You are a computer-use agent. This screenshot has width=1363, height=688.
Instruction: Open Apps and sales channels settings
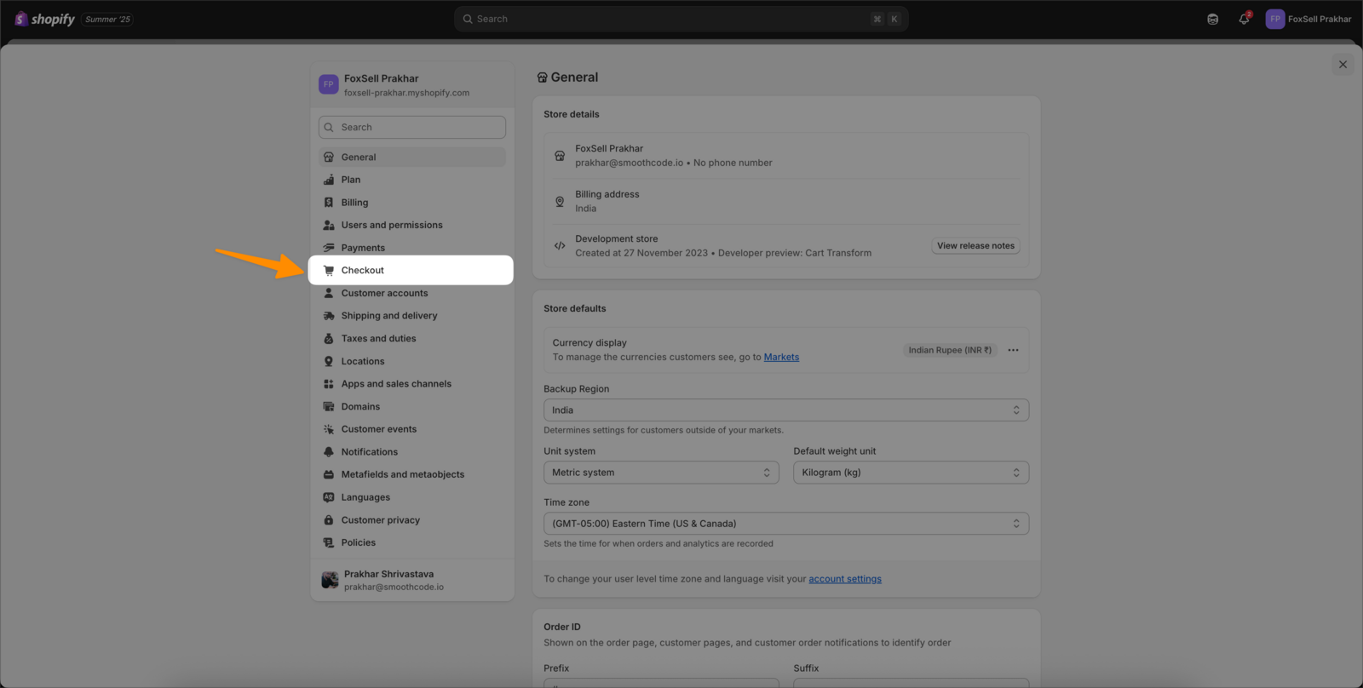(412, 384)
